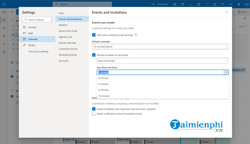Open Customize actions settings page
250x144 pixels.
click(x=72, y=49)
